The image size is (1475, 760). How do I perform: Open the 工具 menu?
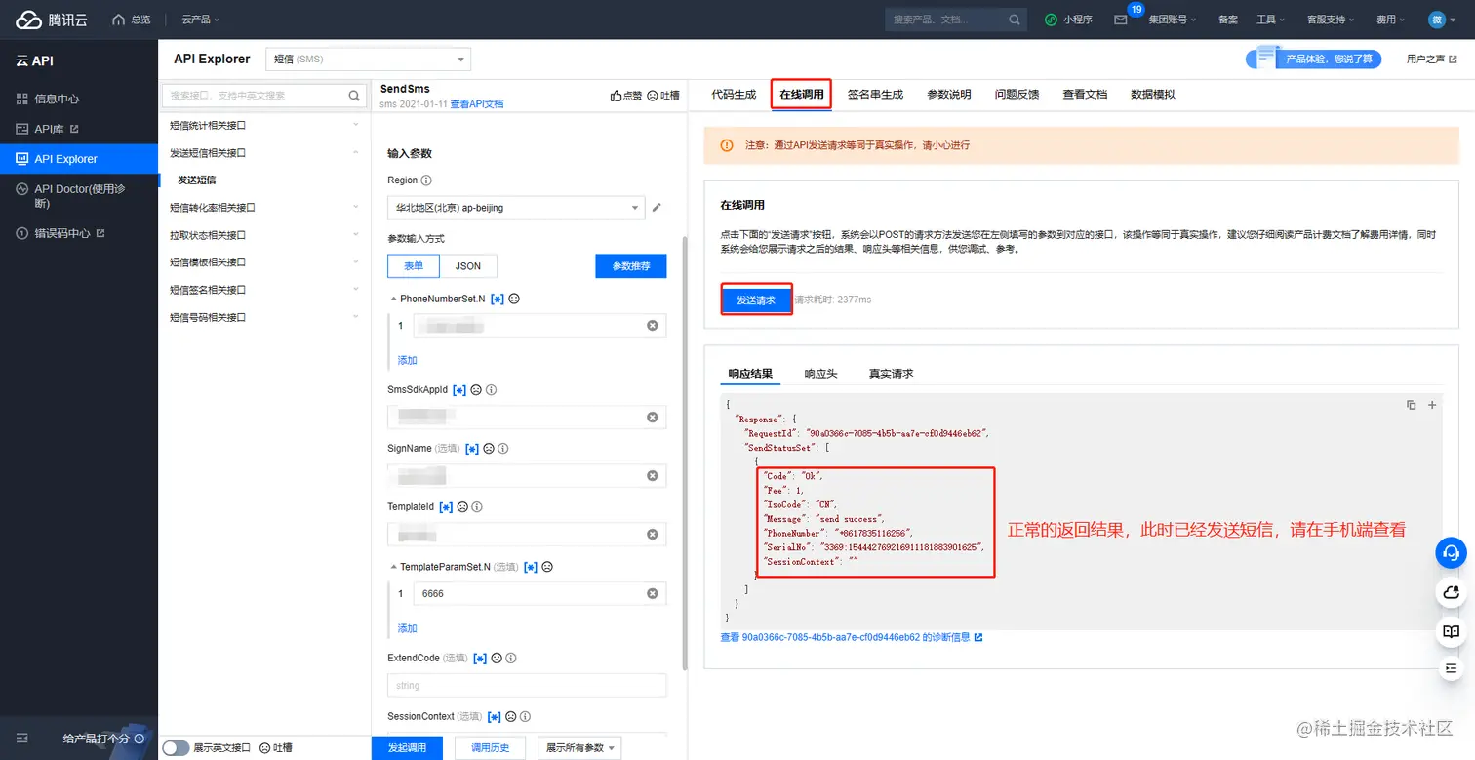pyautogui.click(x=1270, y=20)
